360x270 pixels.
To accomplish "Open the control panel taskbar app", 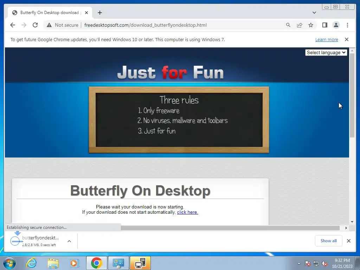I will click(118, 263).
